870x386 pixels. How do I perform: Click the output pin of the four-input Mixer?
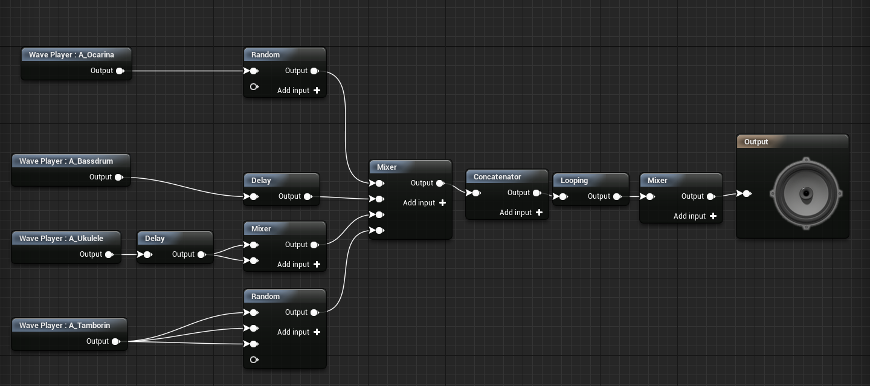(x=440, y=183)
